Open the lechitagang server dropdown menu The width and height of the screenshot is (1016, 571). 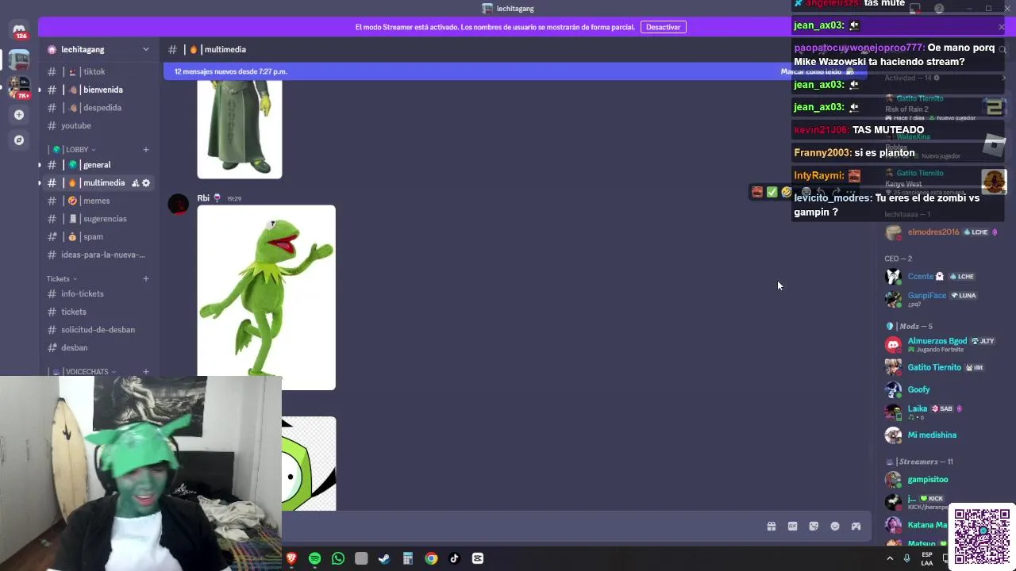coord(145,49)
